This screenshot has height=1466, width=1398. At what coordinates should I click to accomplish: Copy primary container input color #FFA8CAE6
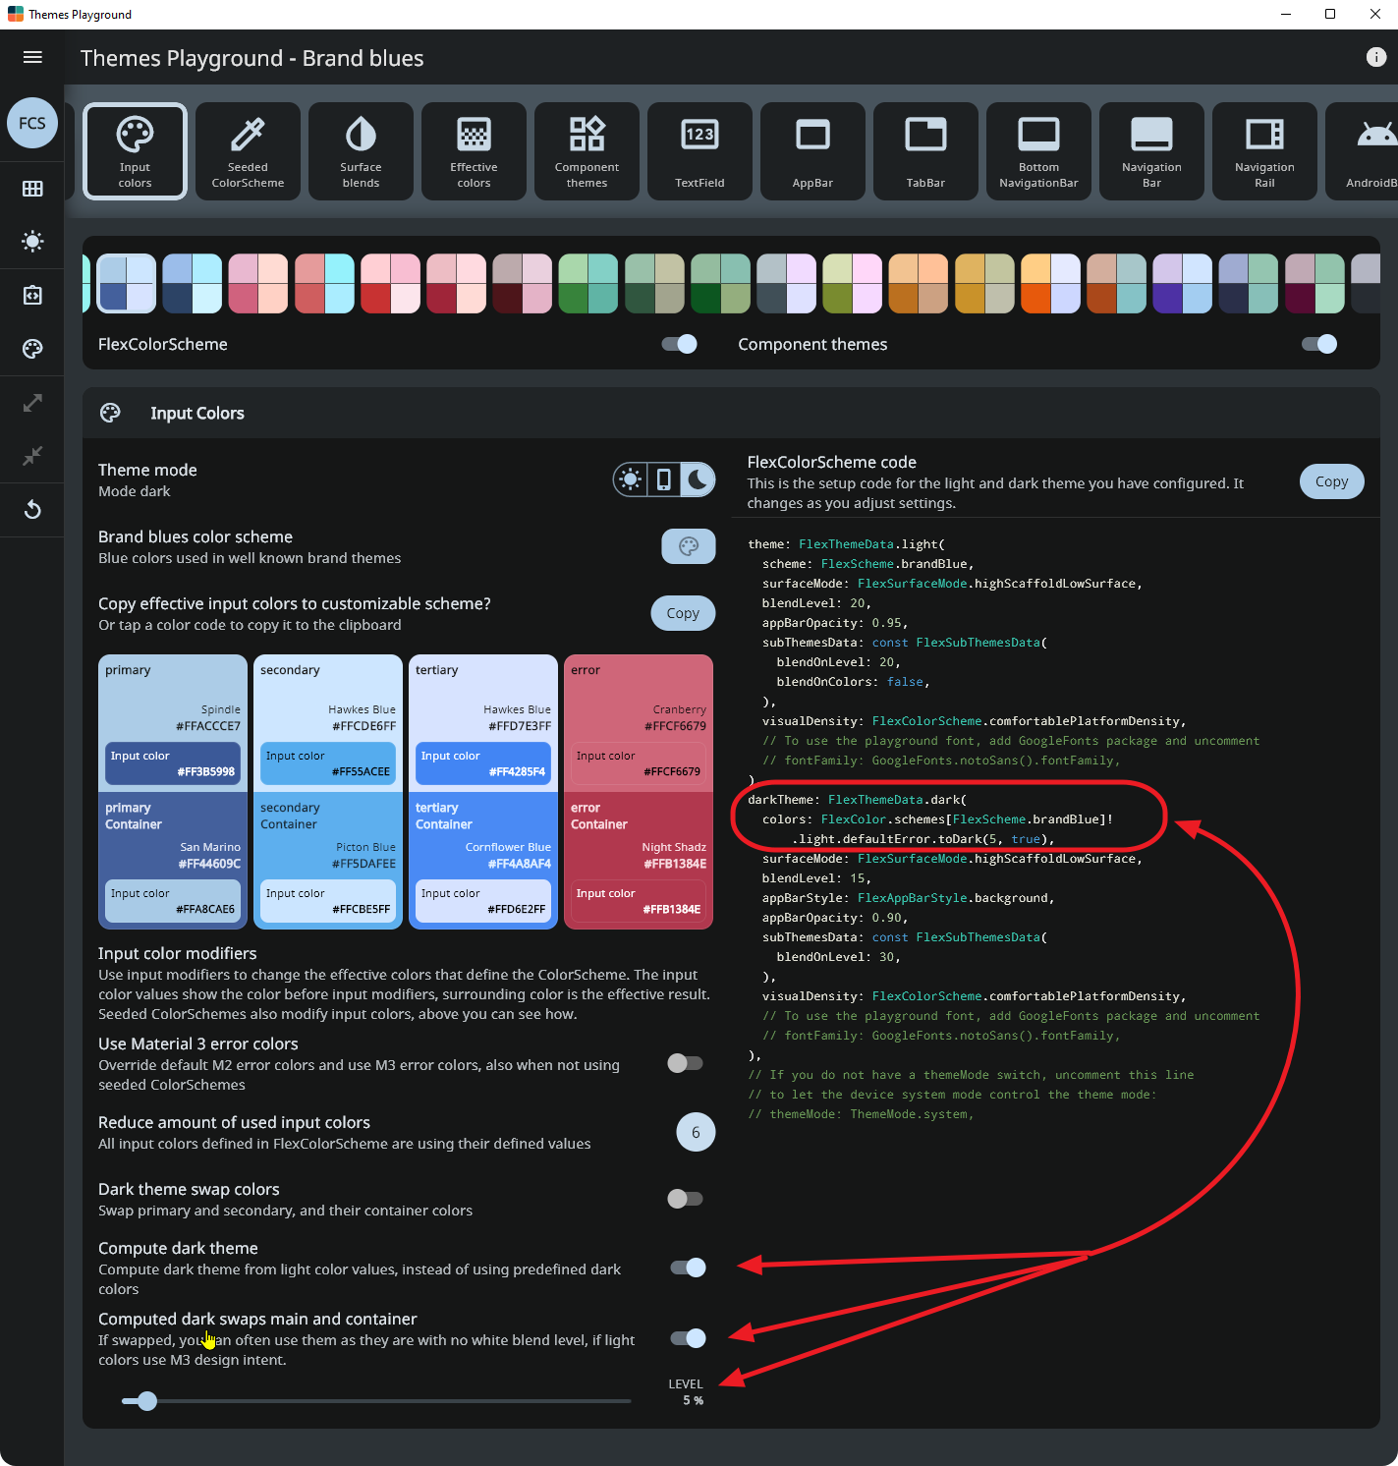173,901
